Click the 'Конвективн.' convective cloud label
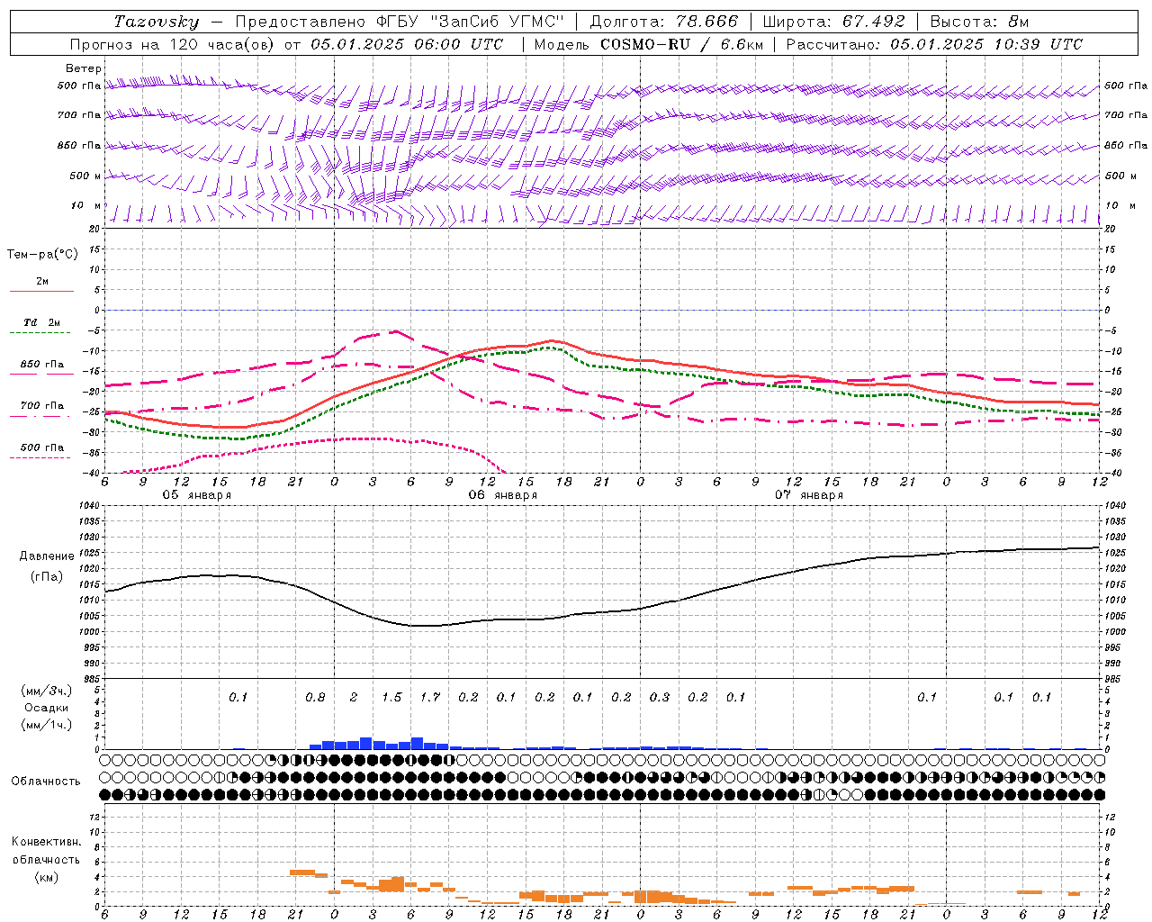Screen dimensions: 1152x922 46,842
